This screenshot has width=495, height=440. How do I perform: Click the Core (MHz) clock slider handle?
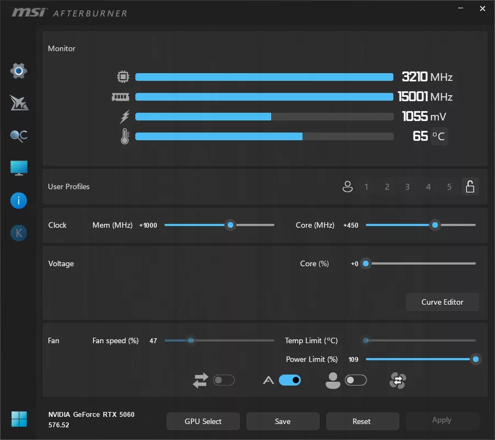click(x=435, y=225)
